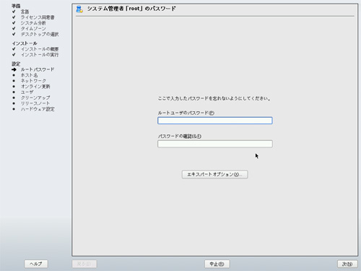The width and height of the screenshot is (361, 271).
Task: Click the current-step arrow beside ルートパスワード
Action: click(14, 69)
